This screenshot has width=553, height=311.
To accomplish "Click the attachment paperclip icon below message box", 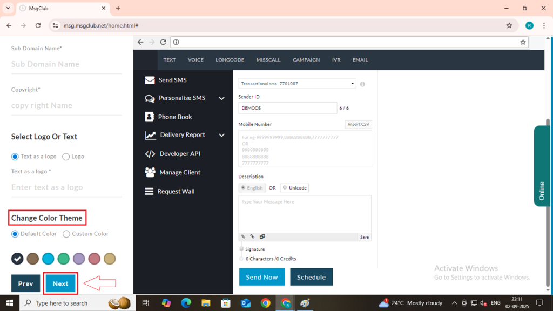I will (x=243, y=236).
